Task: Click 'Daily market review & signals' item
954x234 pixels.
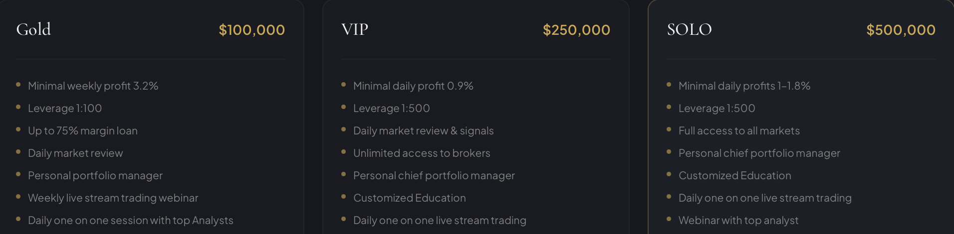Action: [423, 131]
